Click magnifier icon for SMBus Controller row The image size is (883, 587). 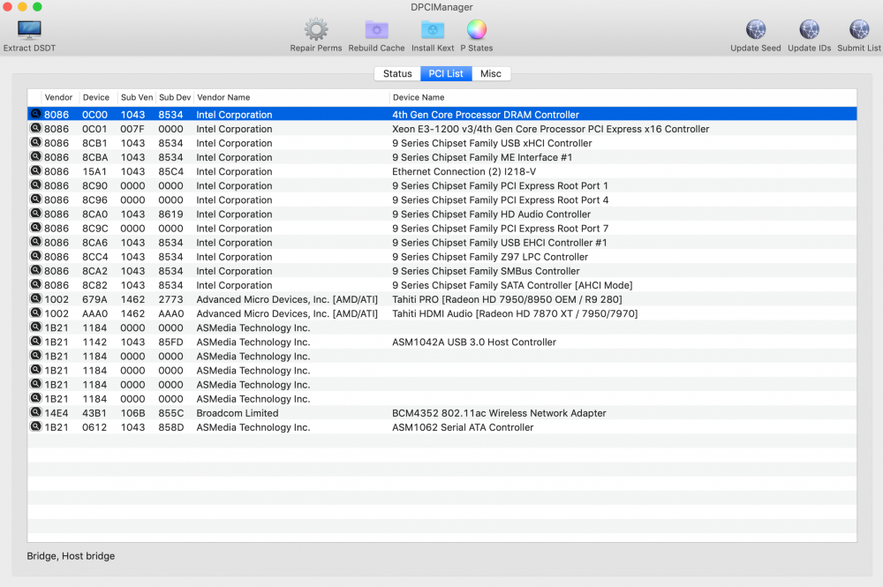[35, 270]
